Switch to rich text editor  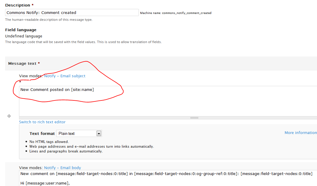(x=42, y=122)
